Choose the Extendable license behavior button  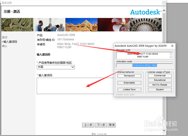(x=129, y=83)
